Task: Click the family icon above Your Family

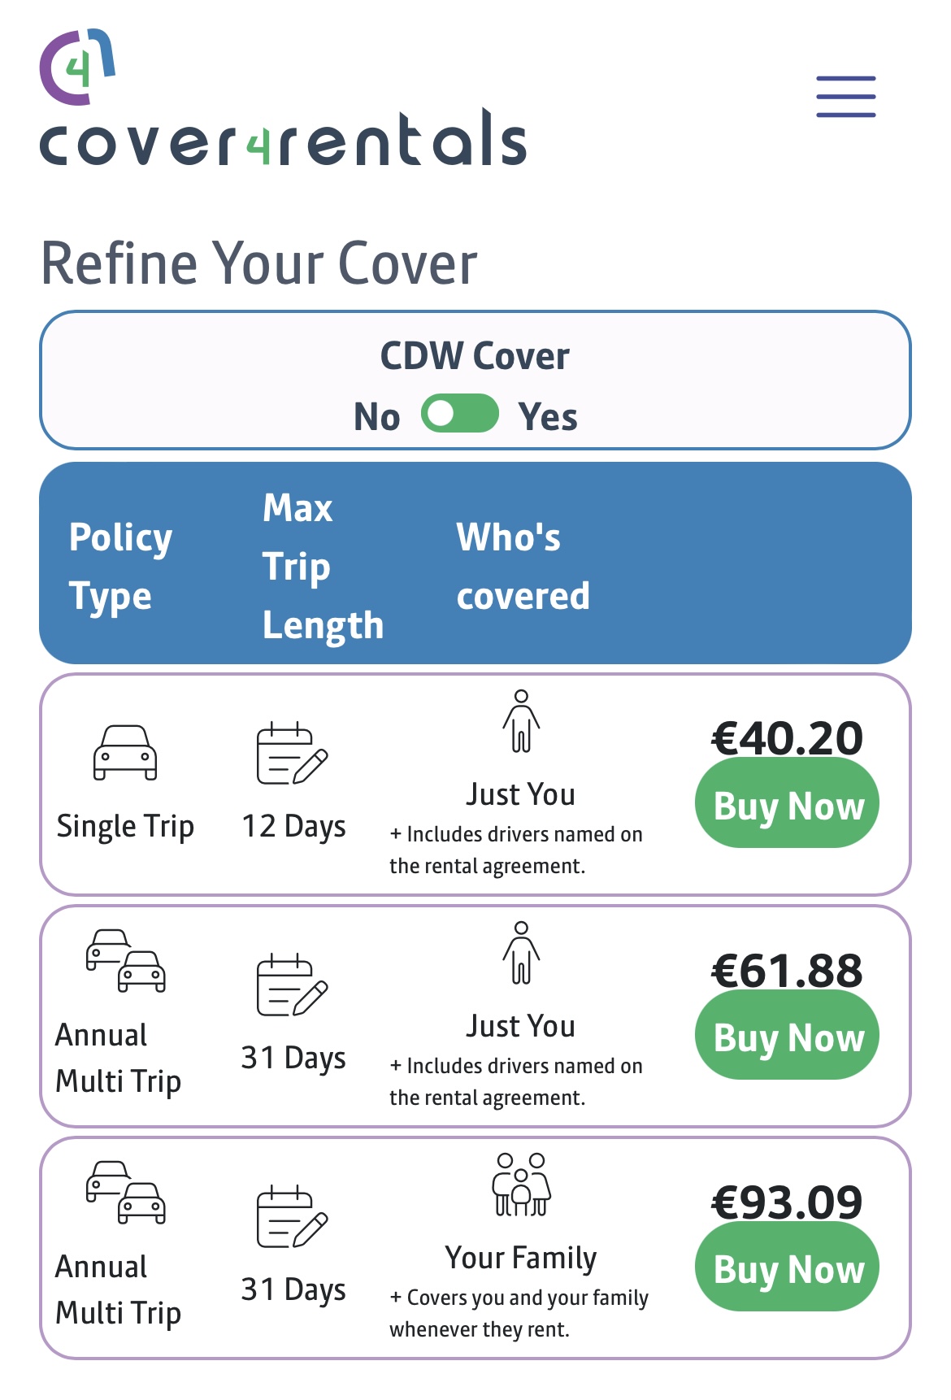Action: pos(521,1185)
